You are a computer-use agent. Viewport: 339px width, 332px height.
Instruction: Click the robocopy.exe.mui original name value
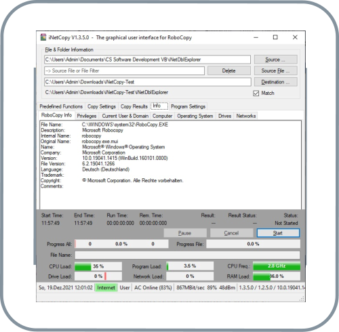100,142
